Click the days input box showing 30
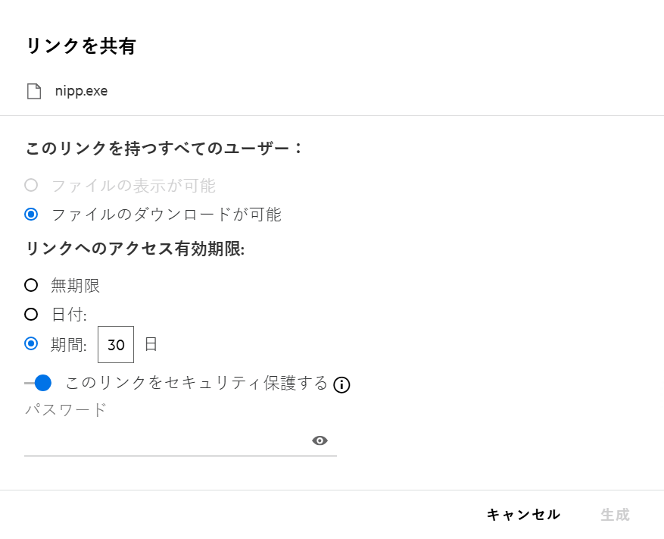Screen dimensions: 664x539 [116, 345]
